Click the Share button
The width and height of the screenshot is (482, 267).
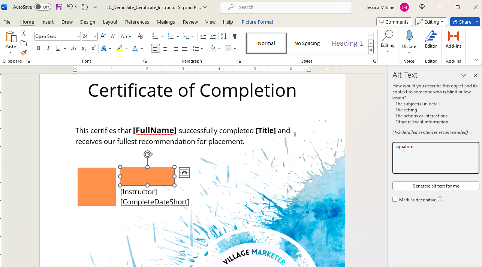(x=462, y=22)
